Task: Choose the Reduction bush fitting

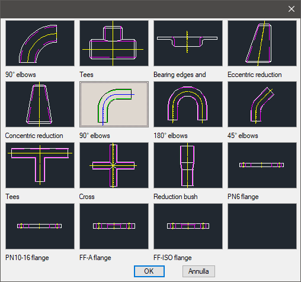Action: (x=188, y=165)
